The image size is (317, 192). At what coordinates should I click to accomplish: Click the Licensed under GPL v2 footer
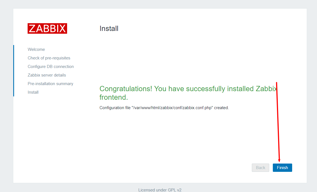tap(160, 190)
